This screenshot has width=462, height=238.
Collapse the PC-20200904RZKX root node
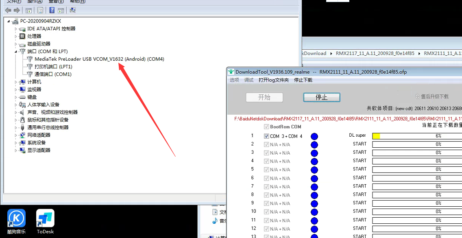pyautogui.click(x=9, y=21)
